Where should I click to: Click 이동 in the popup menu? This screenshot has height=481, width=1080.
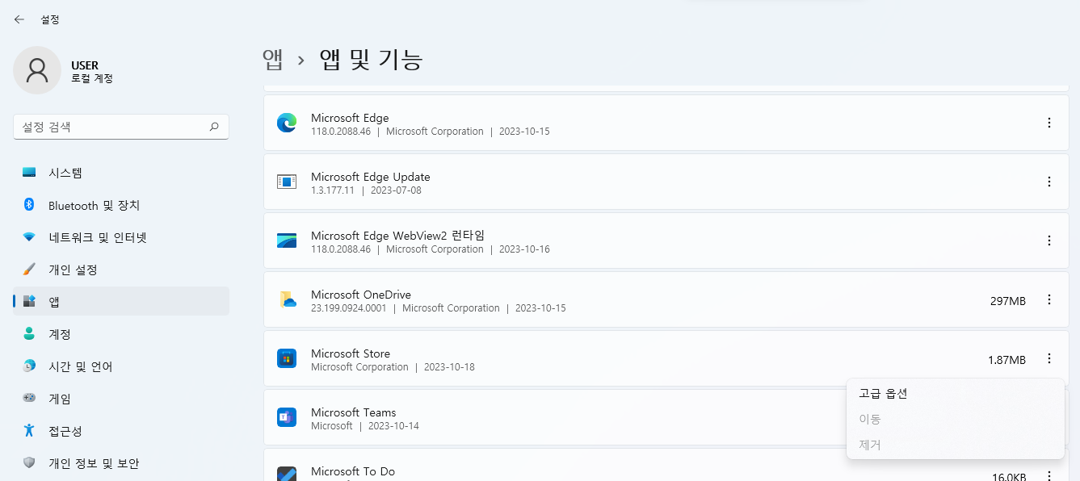pyautogui.click(x=955, y=420)
